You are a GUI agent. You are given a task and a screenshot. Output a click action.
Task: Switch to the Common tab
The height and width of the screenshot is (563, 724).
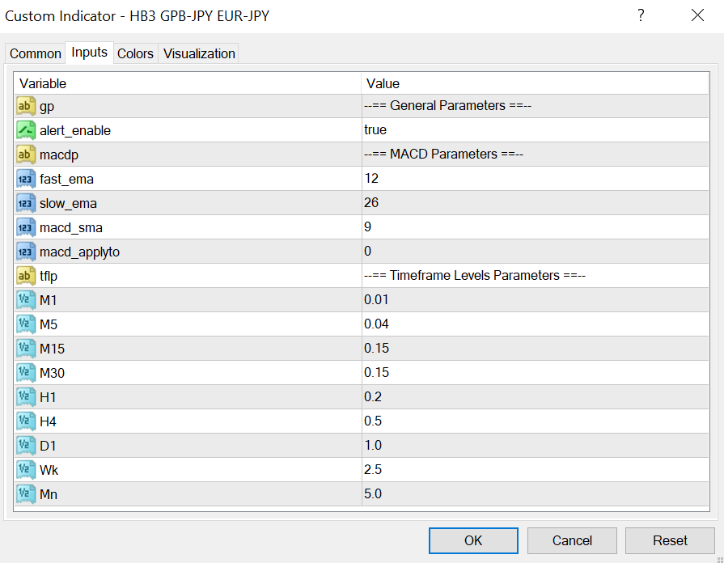tap(35, 53)
